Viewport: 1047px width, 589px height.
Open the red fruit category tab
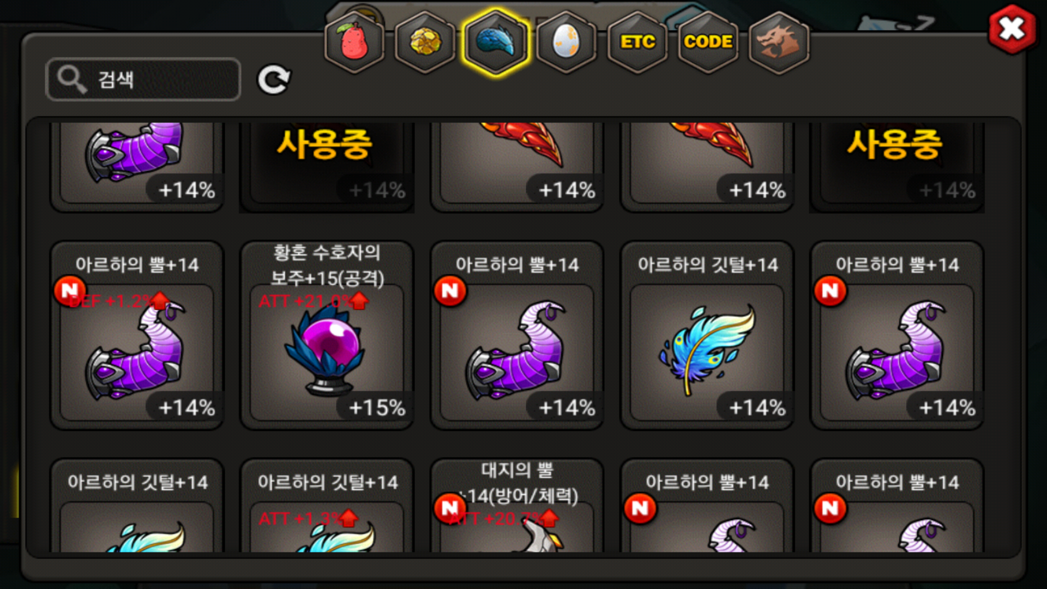(x=354, y=42)
